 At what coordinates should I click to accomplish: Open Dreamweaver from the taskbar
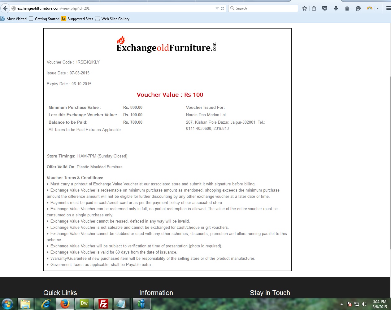pos(84,304)
